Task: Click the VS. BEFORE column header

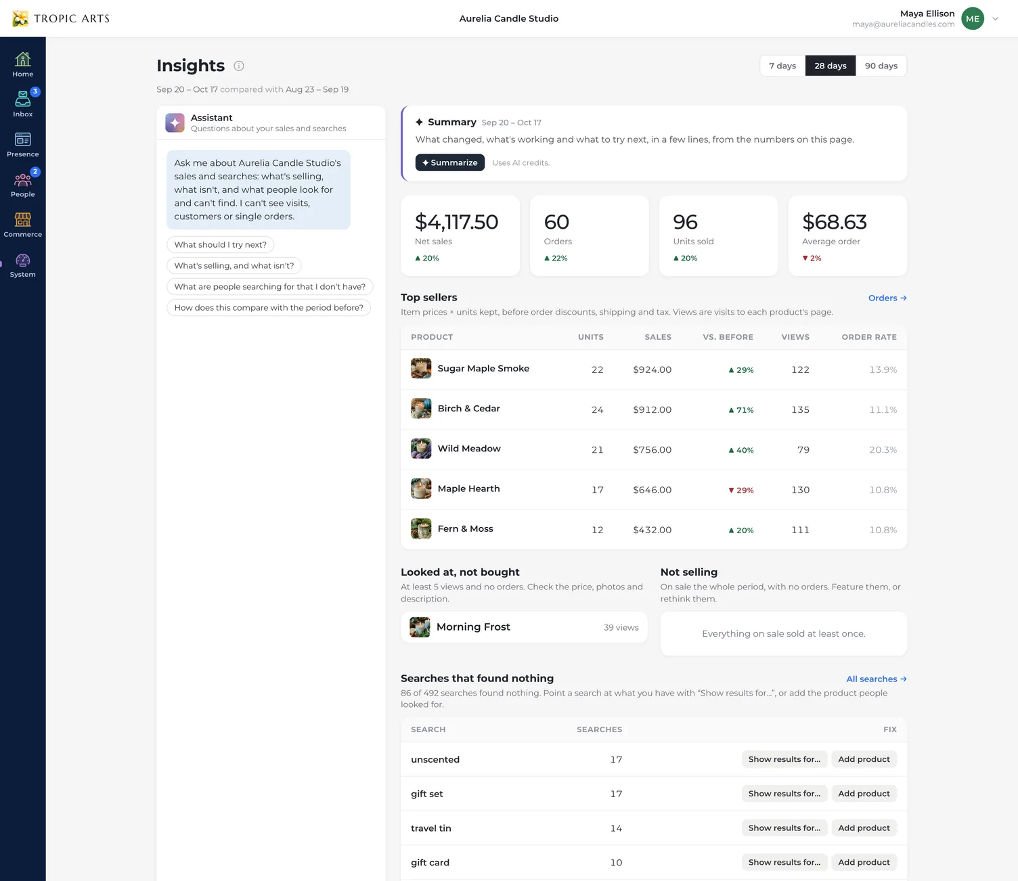Action: tap(728, 337)
